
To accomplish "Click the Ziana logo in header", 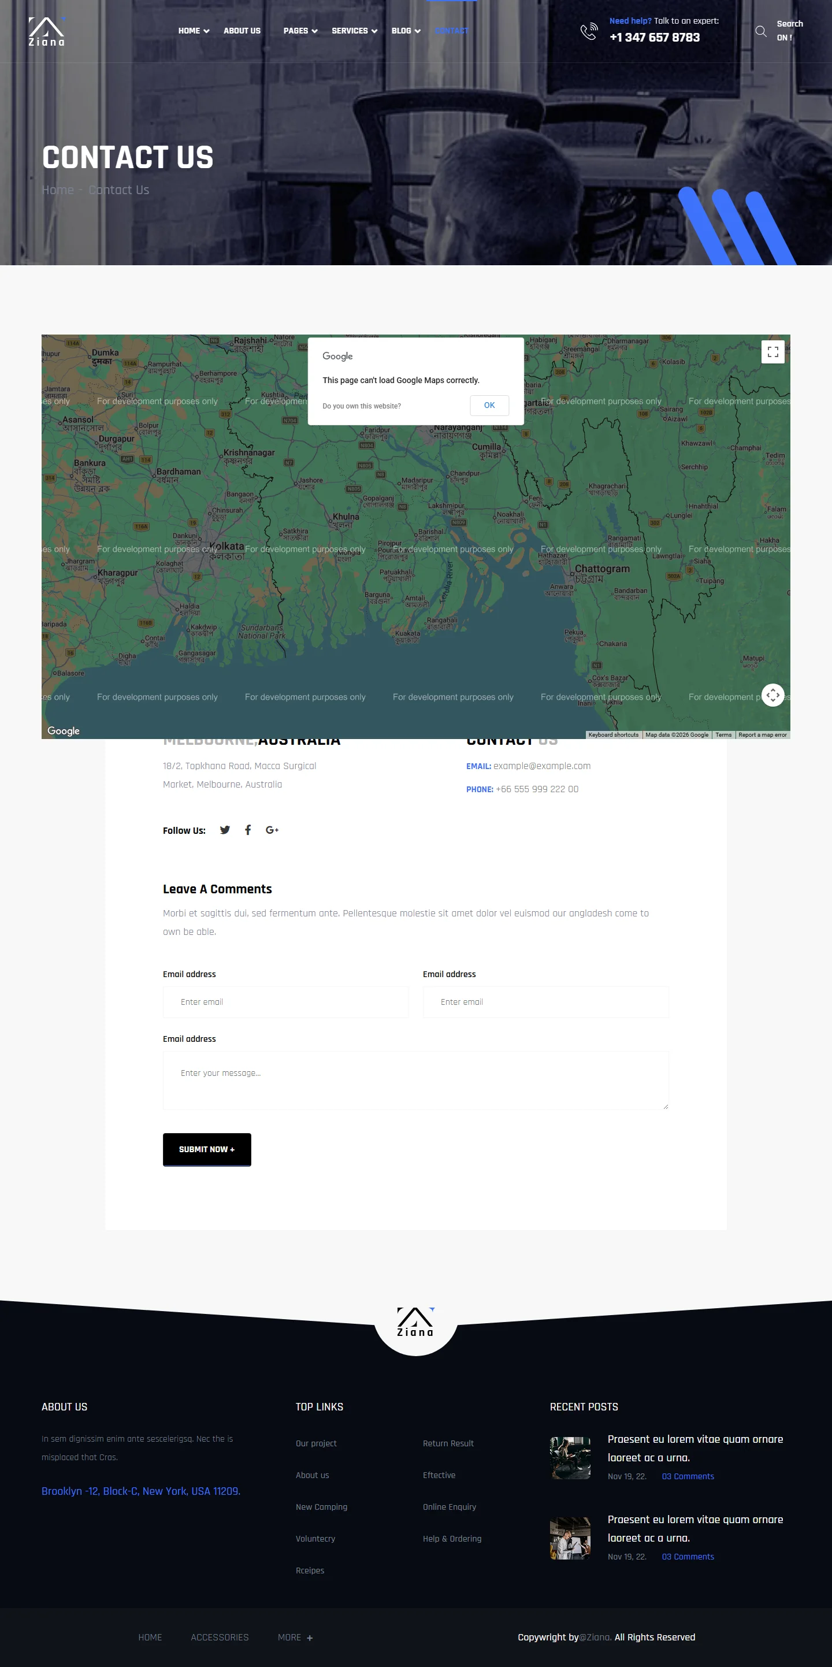I will click(47, 31).
